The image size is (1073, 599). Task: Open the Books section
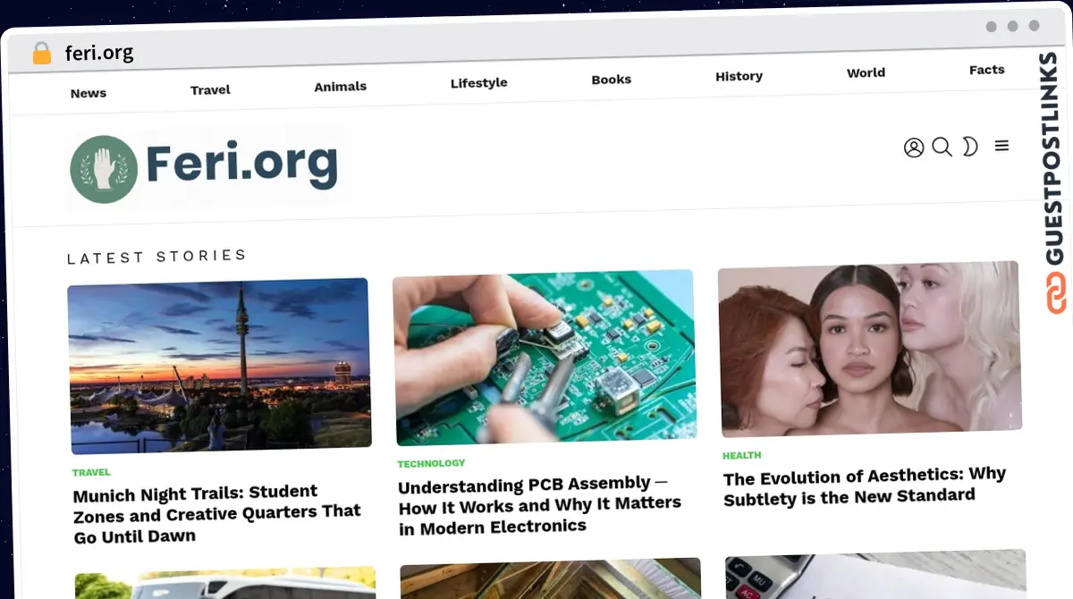click(612, 80)
